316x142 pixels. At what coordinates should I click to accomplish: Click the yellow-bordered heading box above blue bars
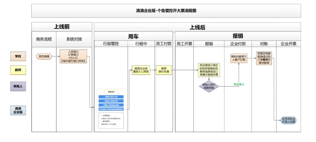(111, 92)
